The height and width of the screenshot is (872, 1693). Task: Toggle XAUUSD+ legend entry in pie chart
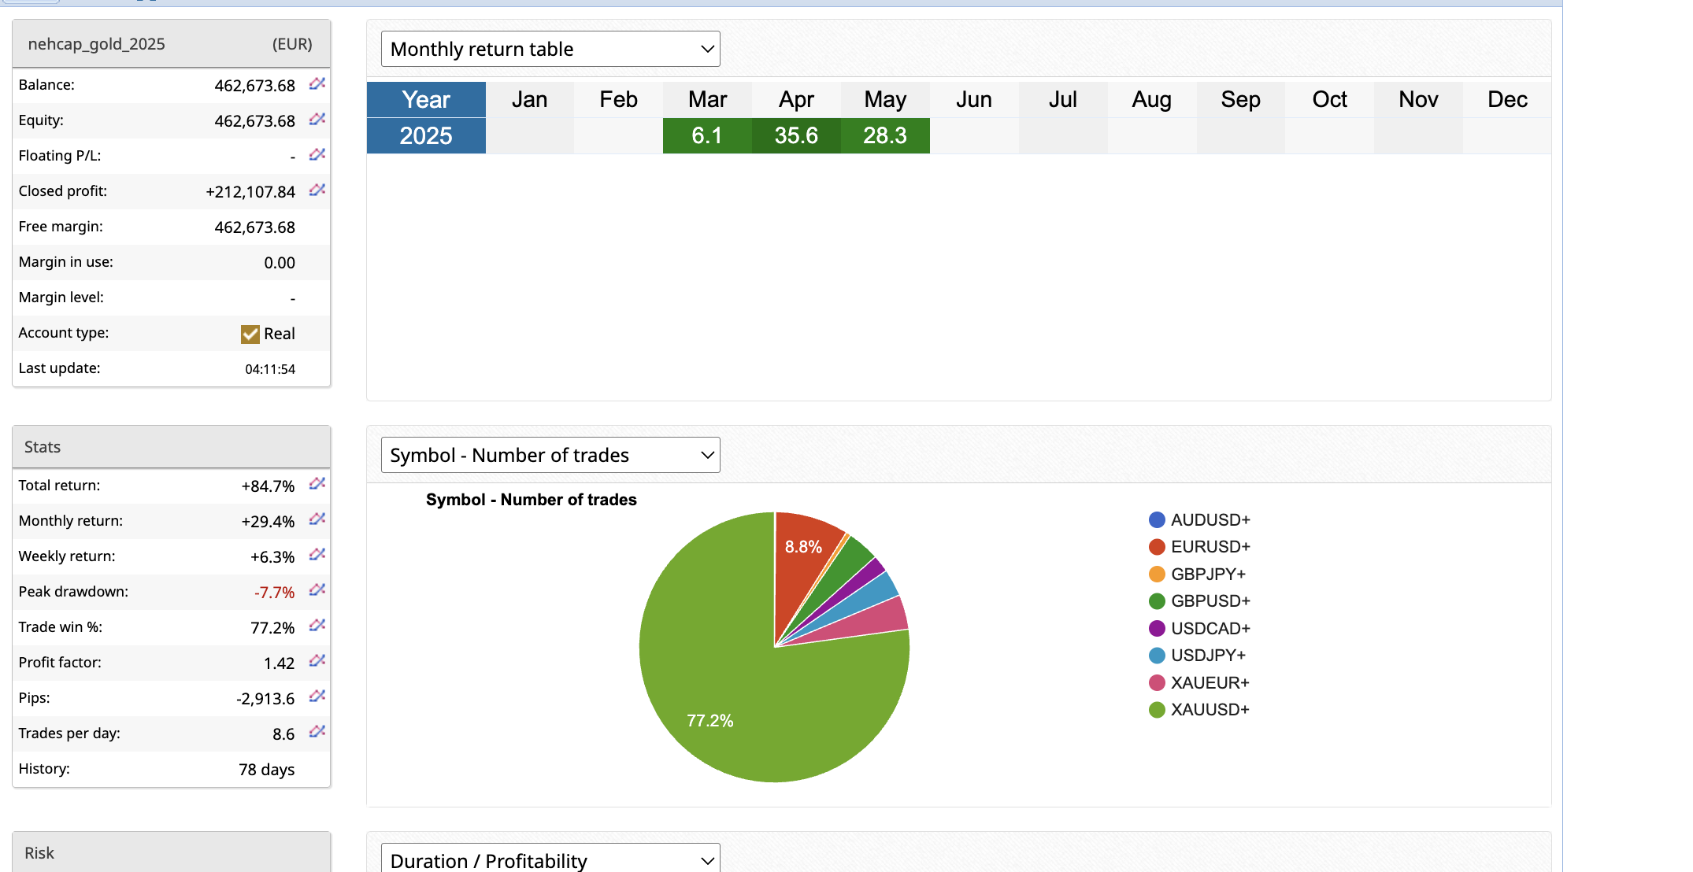pos(1210,710)
